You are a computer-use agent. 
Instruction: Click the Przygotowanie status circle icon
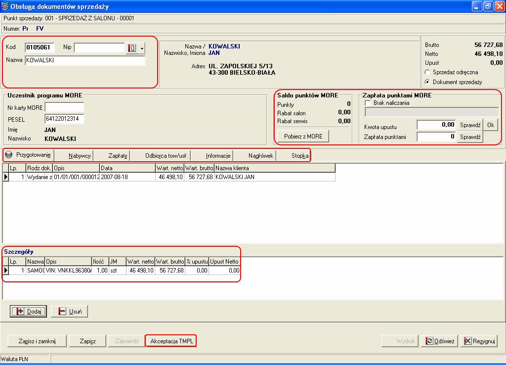[9, 155]
